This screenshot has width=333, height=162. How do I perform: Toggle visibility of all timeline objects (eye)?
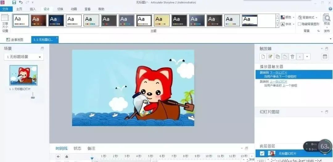[58, 157]
